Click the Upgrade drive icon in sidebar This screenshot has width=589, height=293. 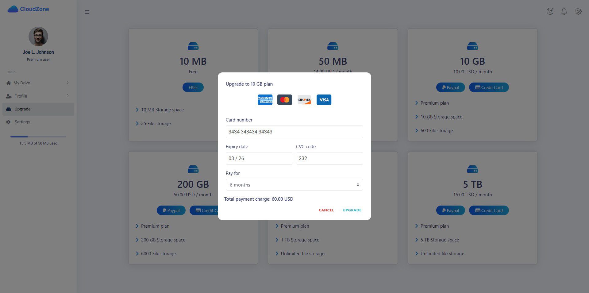9,109
